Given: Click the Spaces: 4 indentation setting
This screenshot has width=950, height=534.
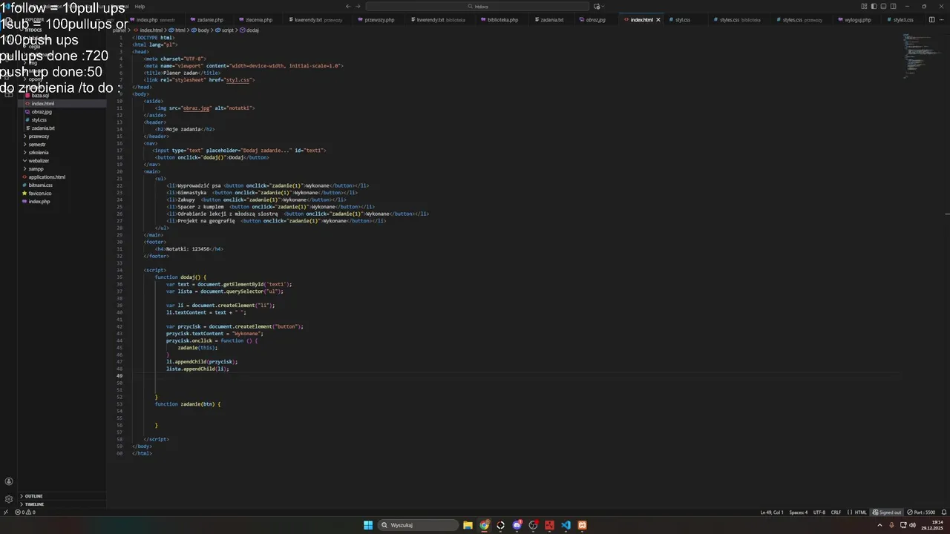Looking at the screenshot, I should pos(799,512).
